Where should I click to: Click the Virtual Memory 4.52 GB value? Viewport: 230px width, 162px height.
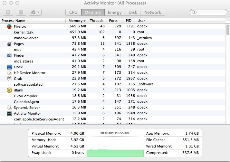click(x=77, y=146)
